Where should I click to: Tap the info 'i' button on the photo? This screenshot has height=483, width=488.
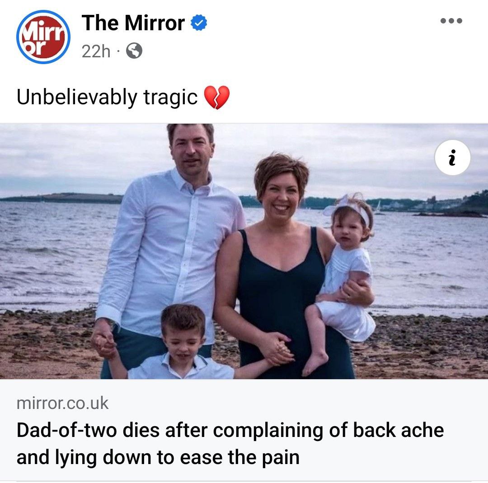[452, 158]
